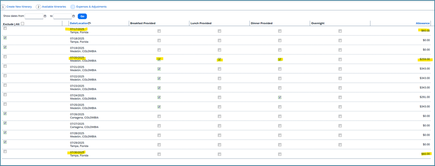Toggle exclude for 07/17/2025 Tampa row

5,29
